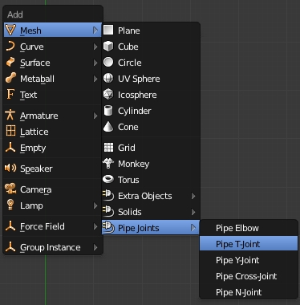
Task: Click the Solids plugin icon
Action: coord(108,212)
